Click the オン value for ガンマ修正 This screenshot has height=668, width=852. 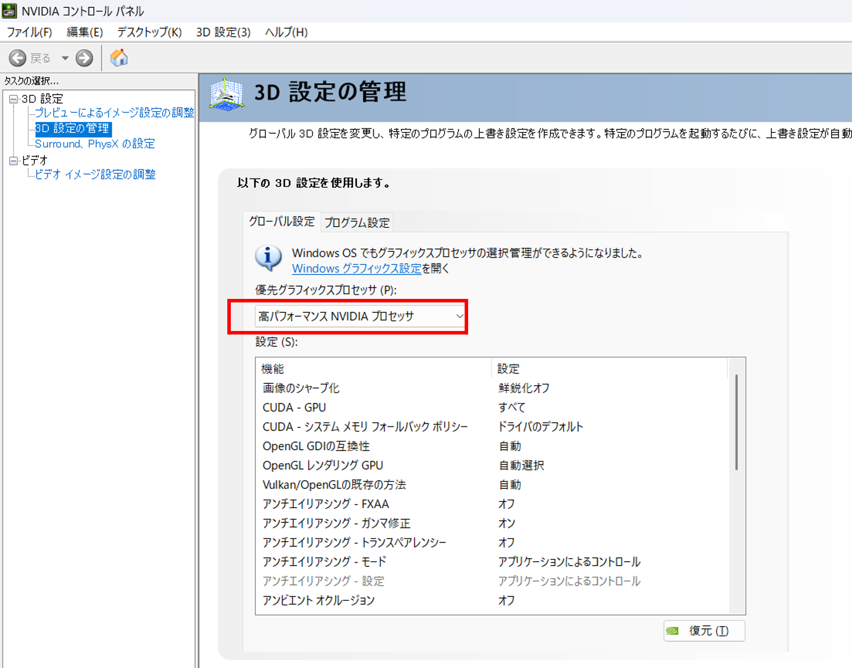point(507,523)
